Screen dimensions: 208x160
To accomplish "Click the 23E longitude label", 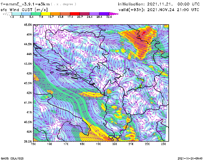I will [x=164, y=144].
